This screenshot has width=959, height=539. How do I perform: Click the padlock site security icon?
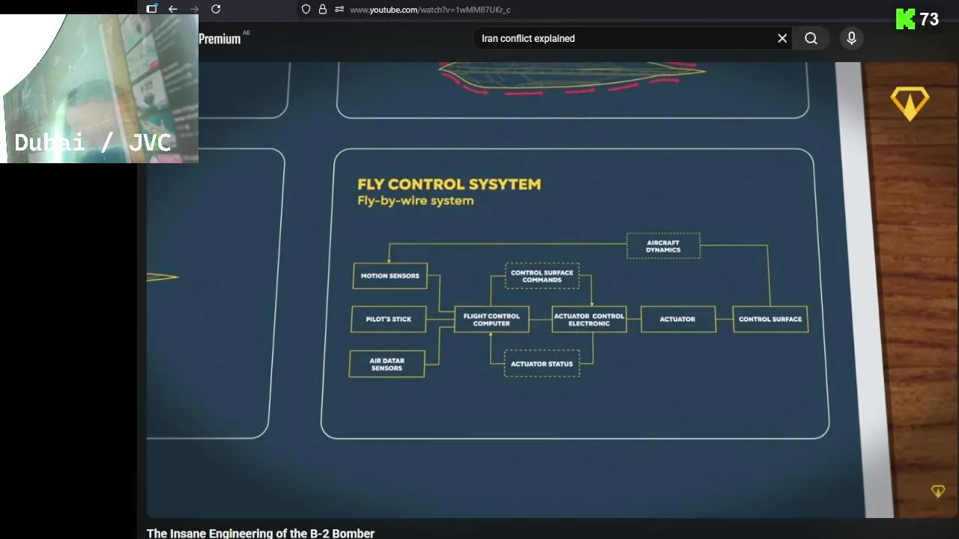click(323, 9)
